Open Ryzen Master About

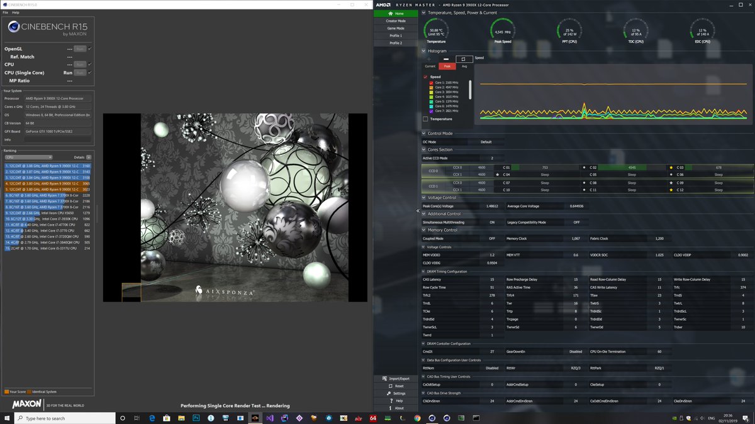[x=396, y=408]
